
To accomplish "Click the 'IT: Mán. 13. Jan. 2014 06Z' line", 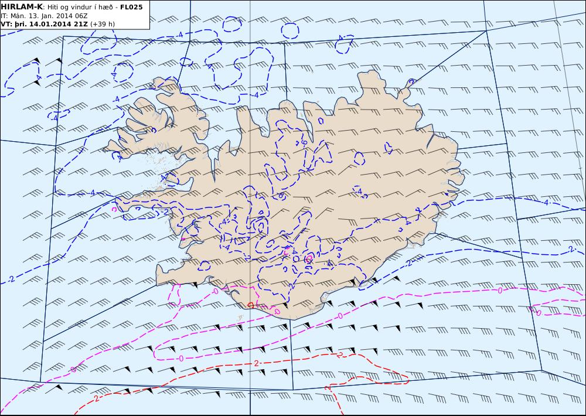I will [x=44, y=16].
